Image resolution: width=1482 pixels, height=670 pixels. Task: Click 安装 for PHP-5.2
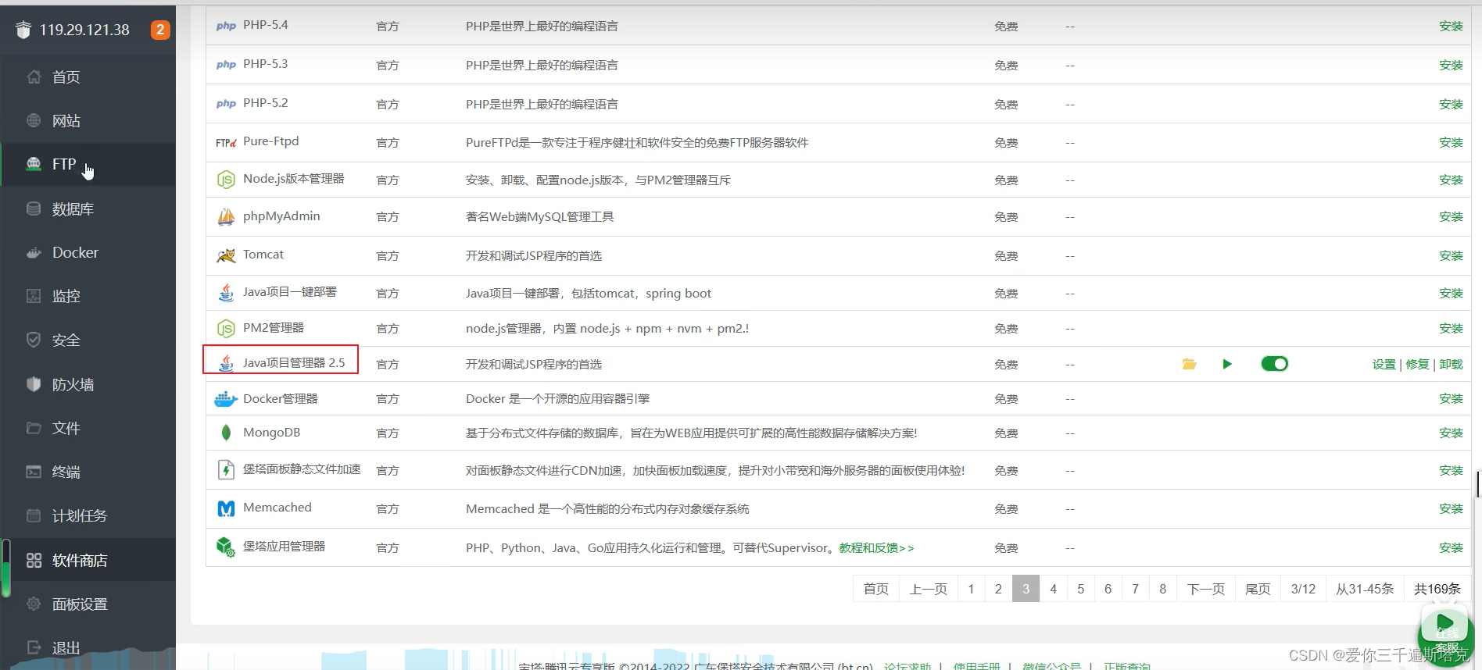pos(1451,104)
